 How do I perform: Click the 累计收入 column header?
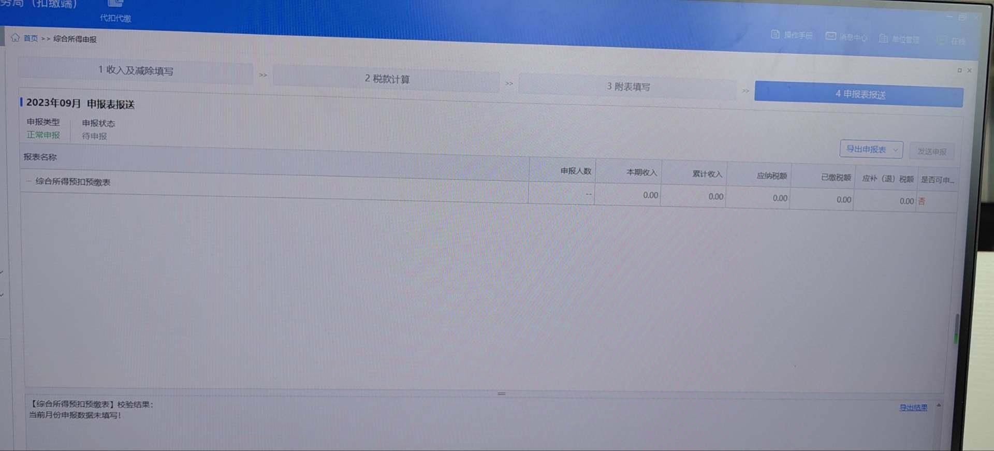(x=707, y=174)
